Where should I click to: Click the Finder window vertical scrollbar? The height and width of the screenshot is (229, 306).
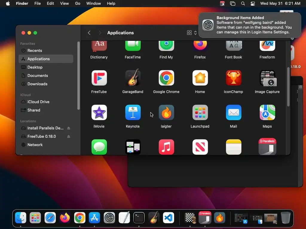pos(288,87)
